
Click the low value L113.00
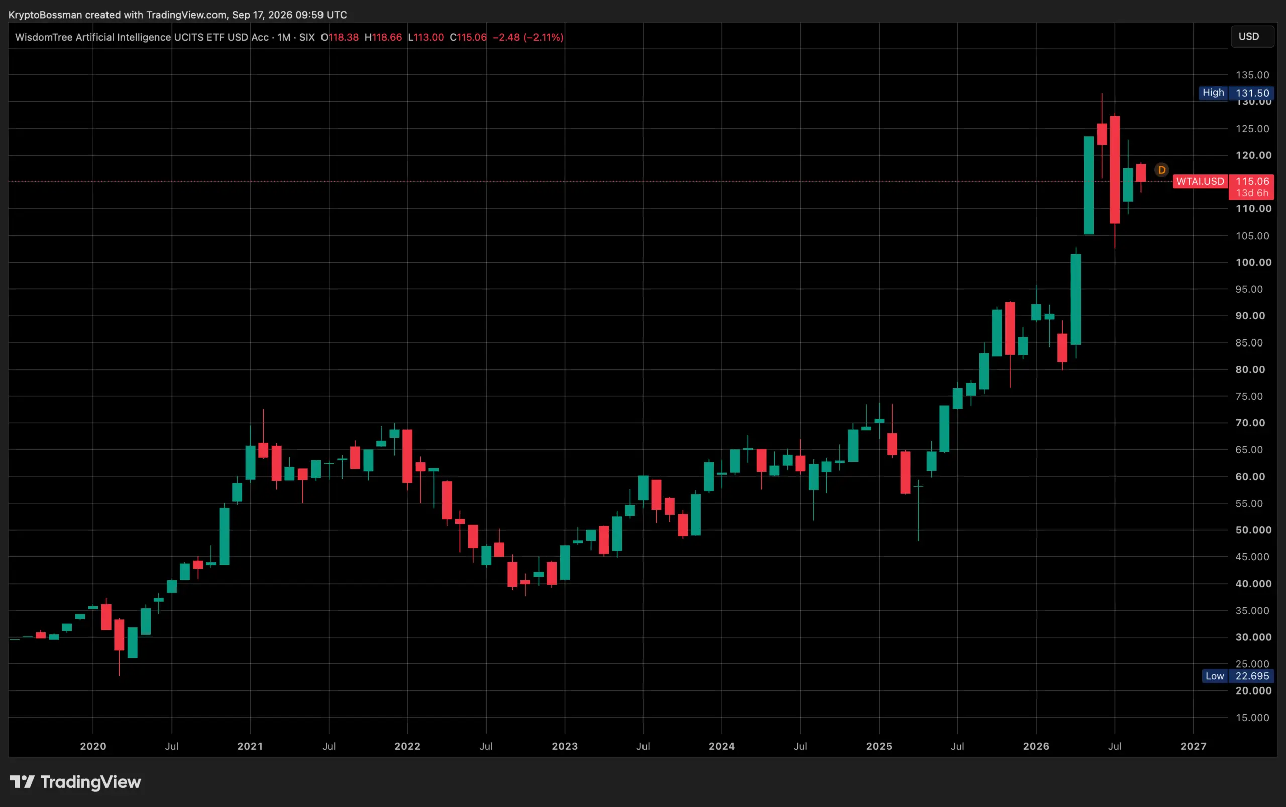[425, 37]
